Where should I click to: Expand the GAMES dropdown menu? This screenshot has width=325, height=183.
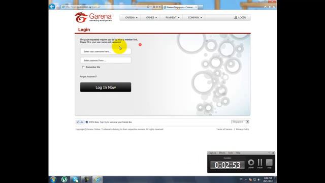[x=151, y=17]
